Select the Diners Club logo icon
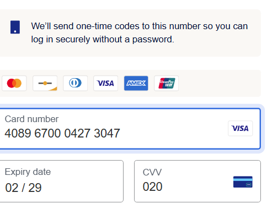267x220 pixels. tap(75, 83)
